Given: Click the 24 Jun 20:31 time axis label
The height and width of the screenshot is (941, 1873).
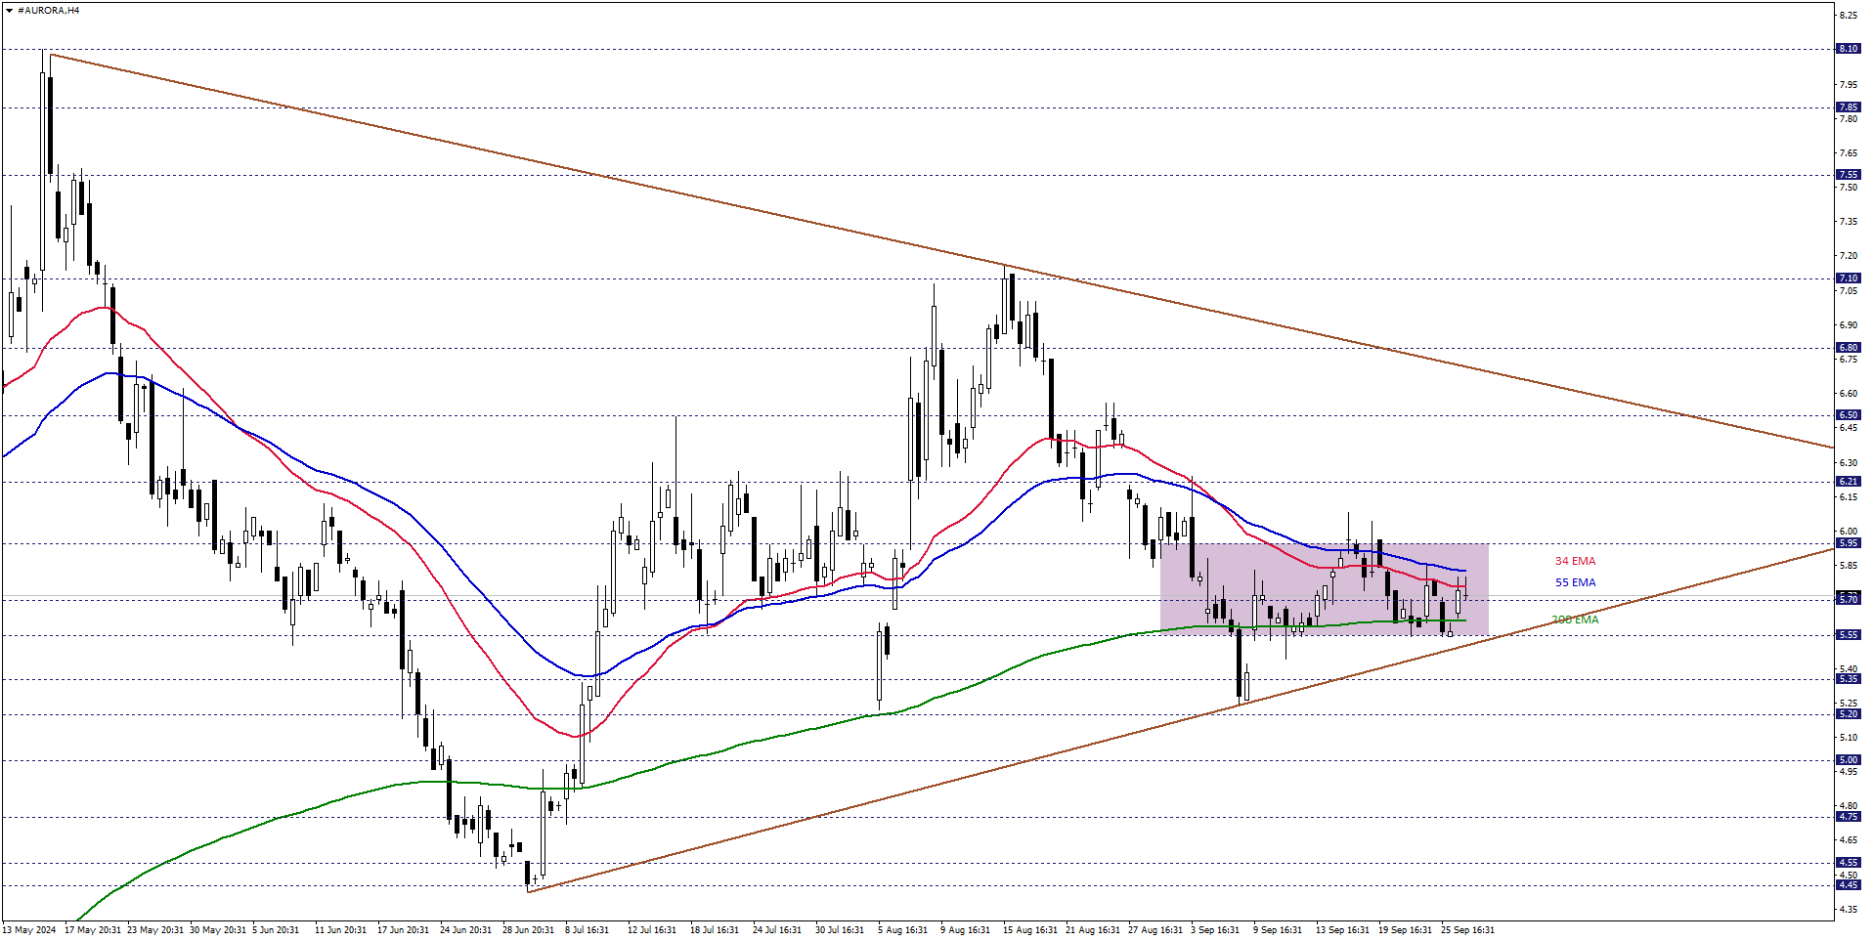Looking at the screenshot, I should click(x=465, y=930).
